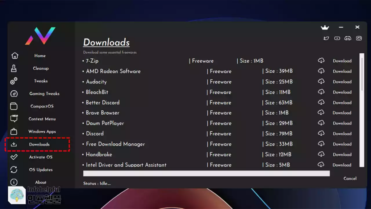Click Download button for Brave Browser

tap(342, 113)
